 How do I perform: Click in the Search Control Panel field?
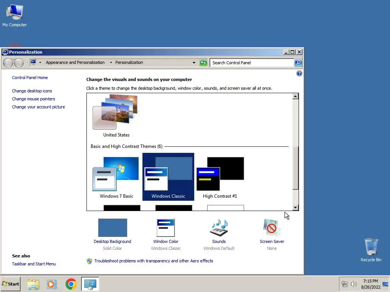[x=252, y=63]
